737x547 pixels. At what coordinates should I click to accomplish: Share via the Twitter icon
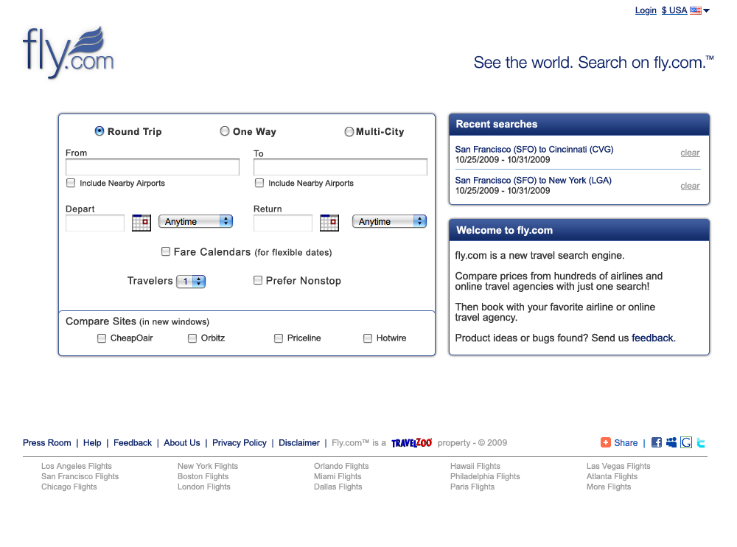(701, 442)
